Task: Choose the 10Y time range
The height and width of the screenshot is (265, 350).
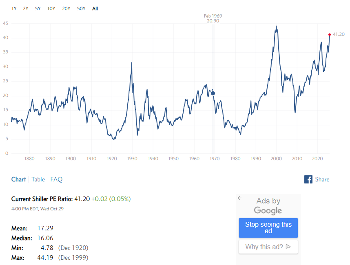Action: (x=51, y=9)
